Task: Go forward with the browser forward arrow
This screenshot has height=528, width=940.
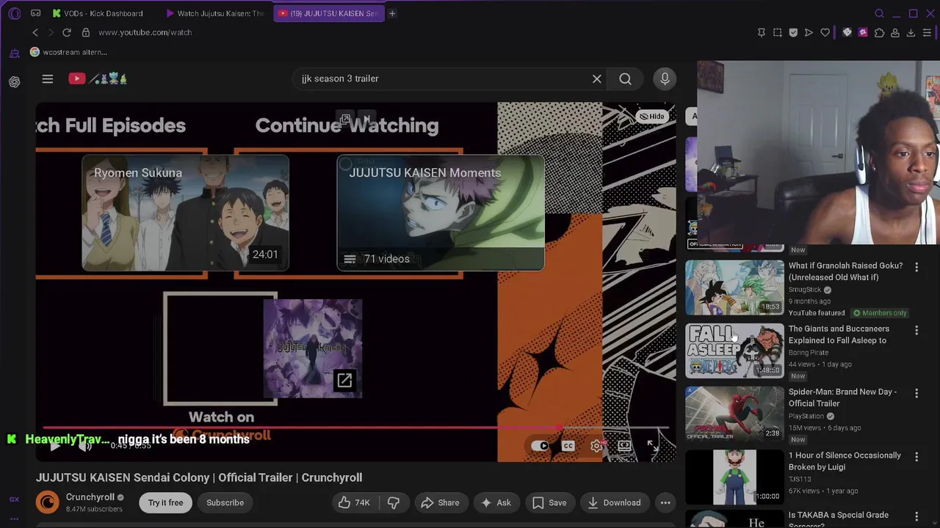Action: pos(51,32)
